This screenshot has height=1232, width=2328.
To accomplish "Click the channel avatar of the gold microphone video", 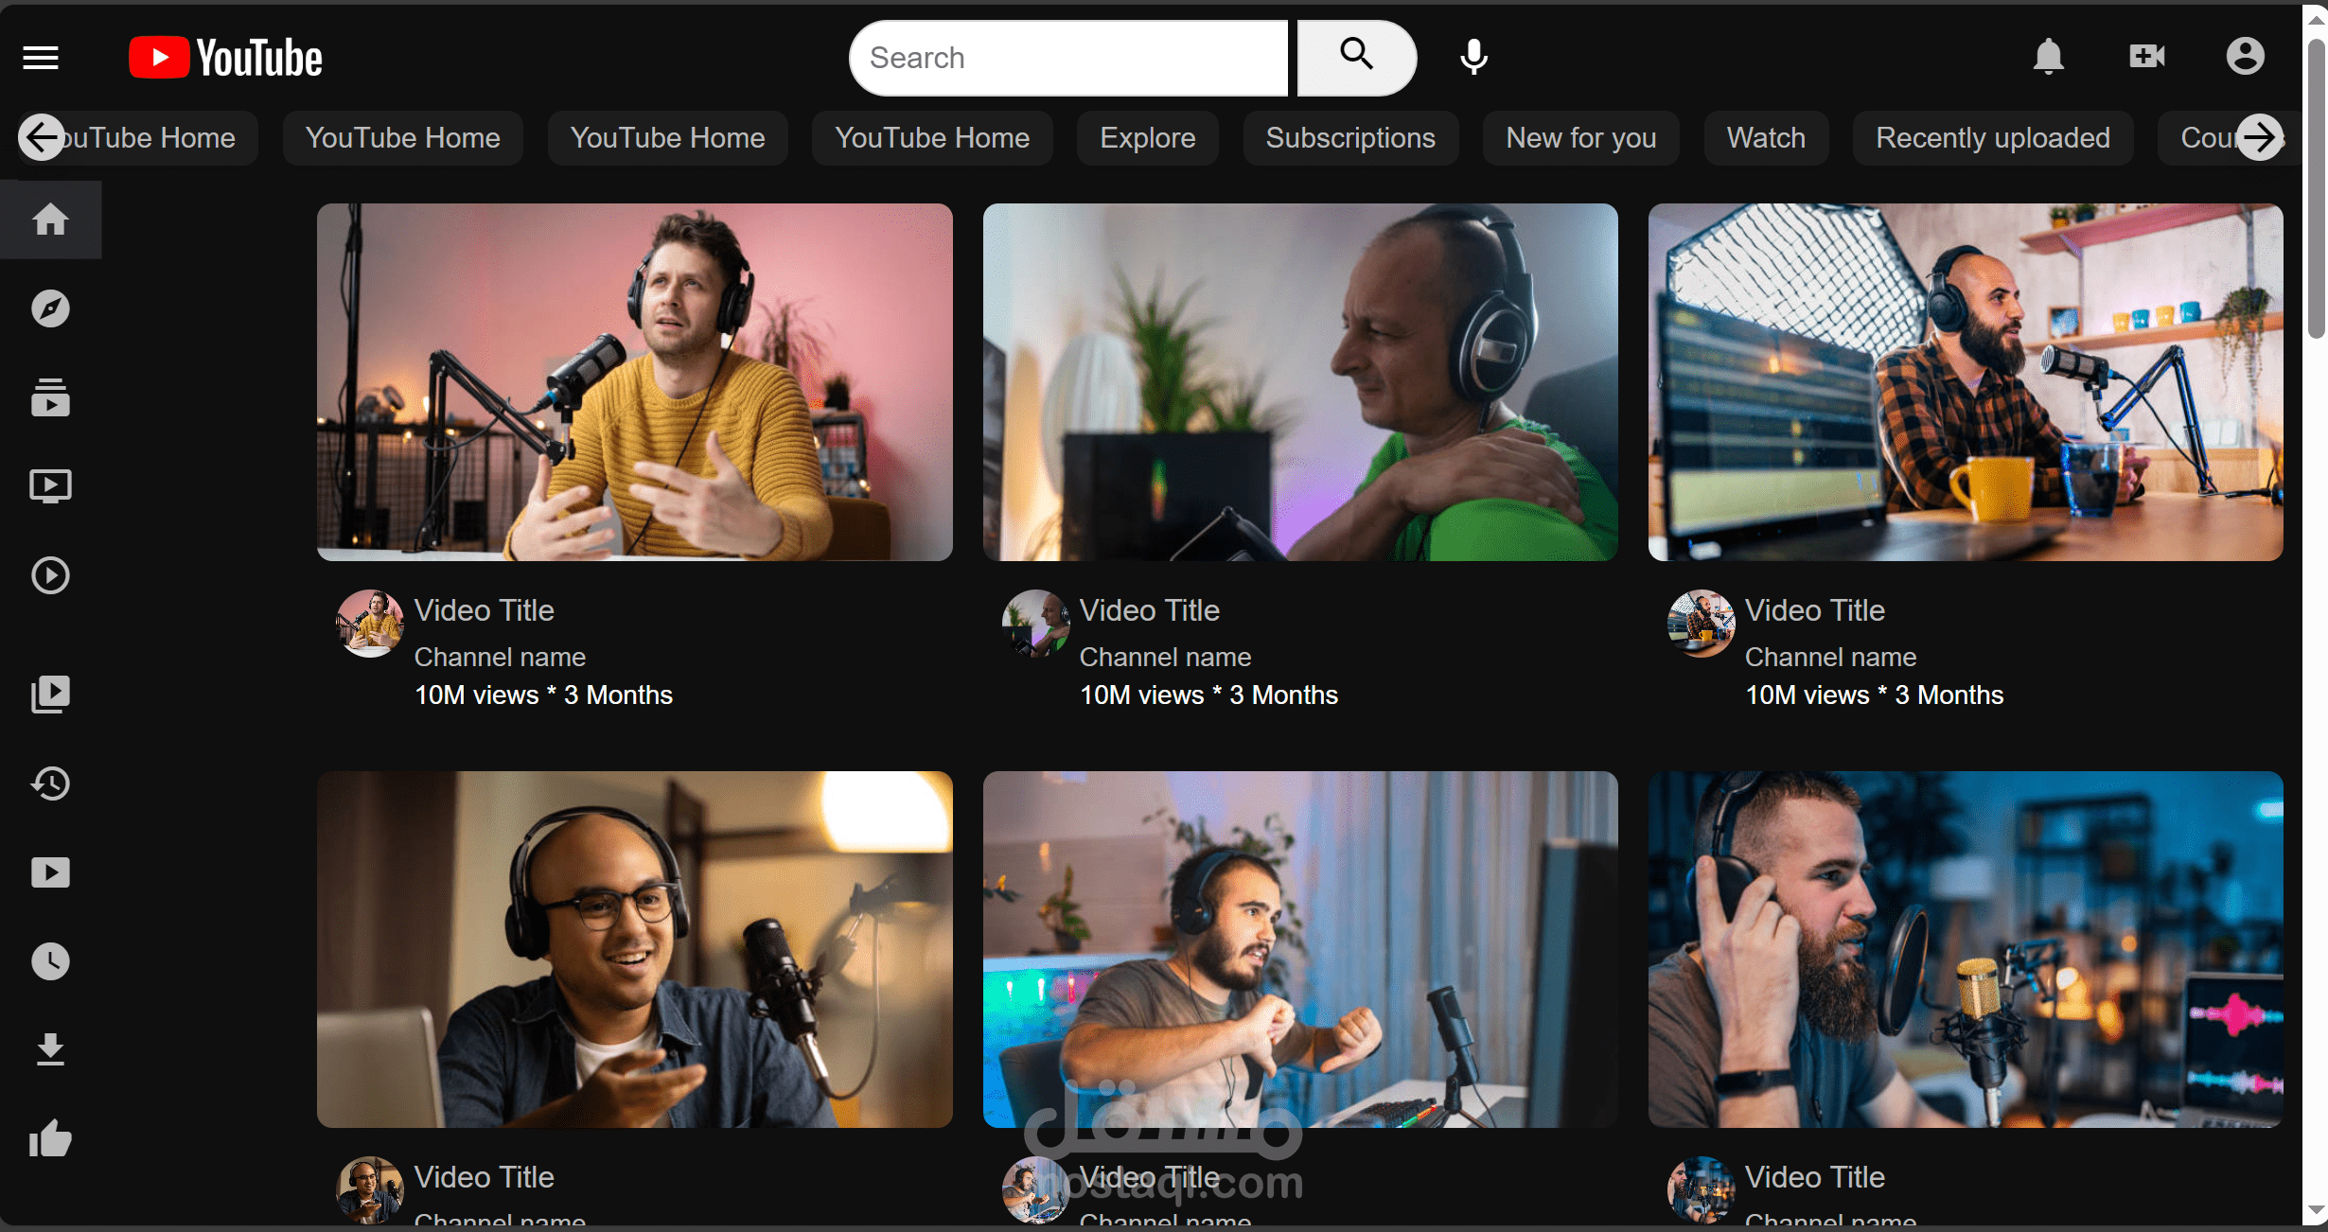I will coord(1701,1190).
